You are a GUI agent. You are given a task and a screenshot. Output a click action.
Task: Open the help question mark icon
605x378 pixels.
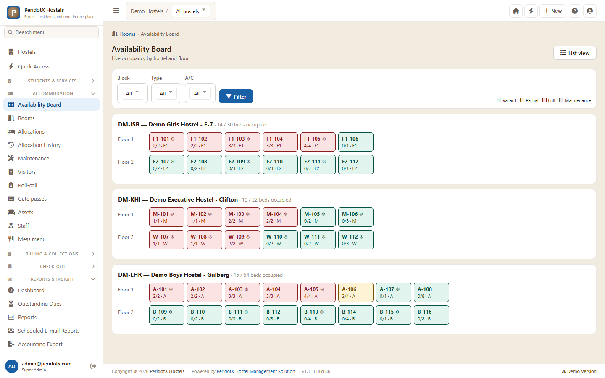tap(575, 11)
